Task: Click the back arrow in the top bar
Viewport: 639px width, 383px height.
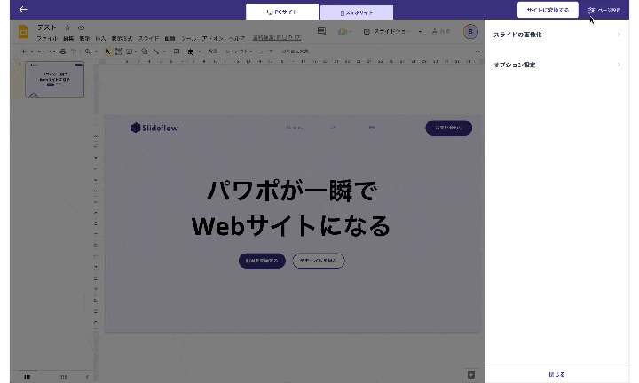Action: (23, 9)
